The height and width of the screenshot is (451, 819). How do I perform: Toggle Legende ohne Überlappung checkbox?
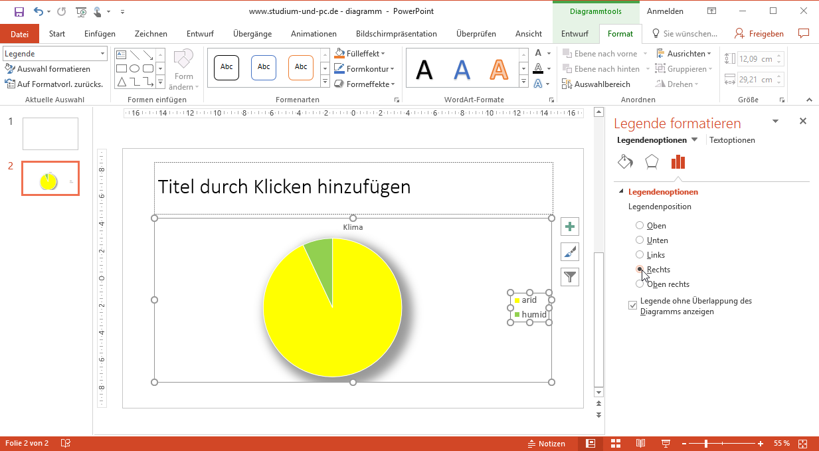coord(632,306)
